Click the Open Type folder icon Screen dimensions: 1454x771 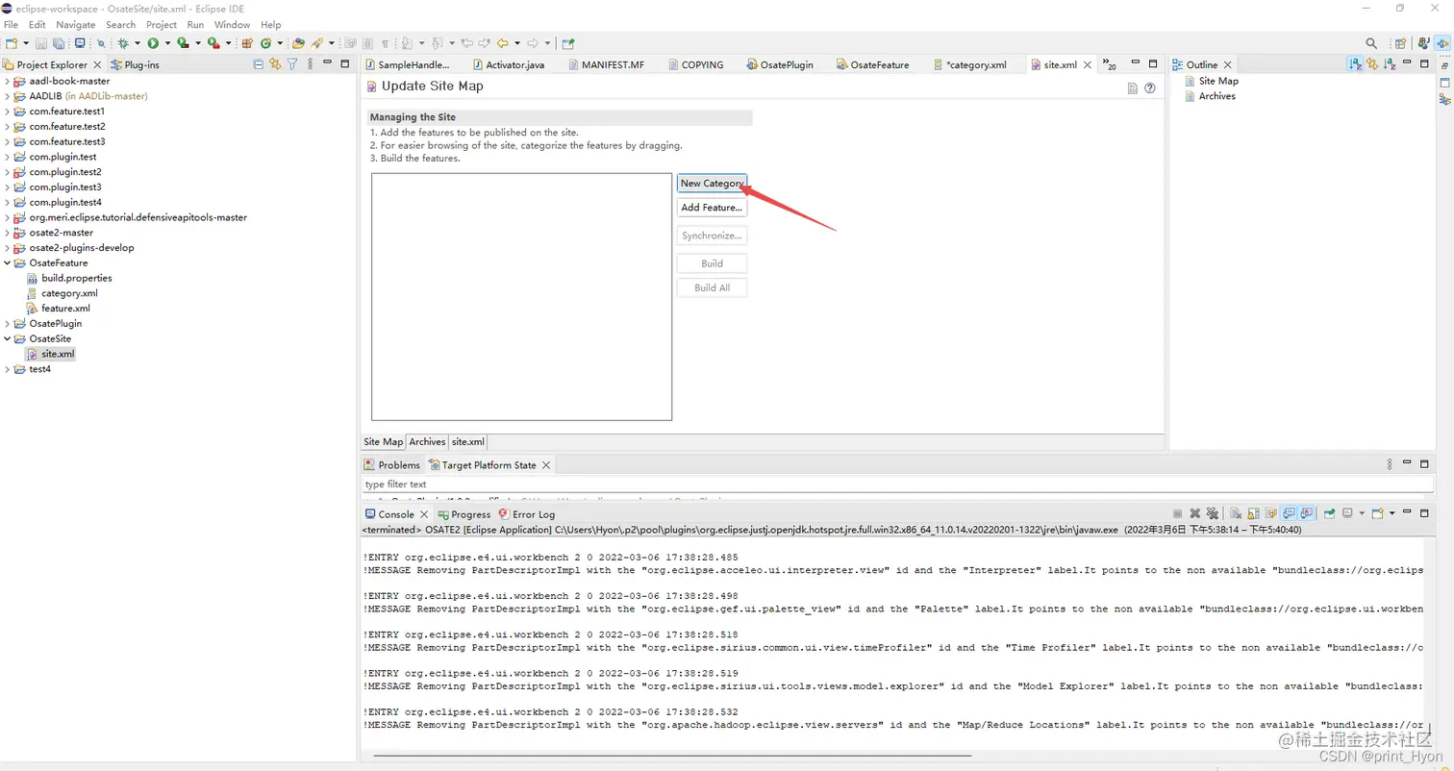[299, 43]
